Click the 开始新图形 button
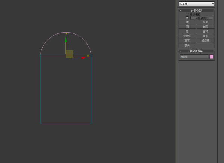The height and width of the screenshot is (163, 224). 202,18
